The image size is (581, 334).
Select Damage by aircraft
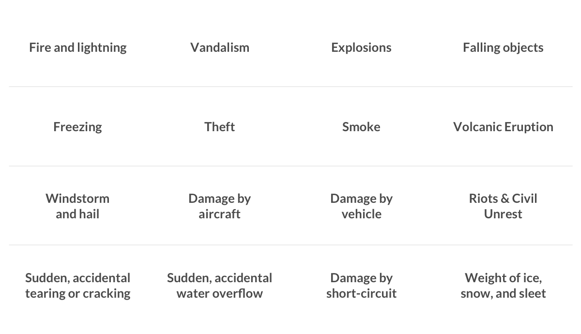(220, 206)
